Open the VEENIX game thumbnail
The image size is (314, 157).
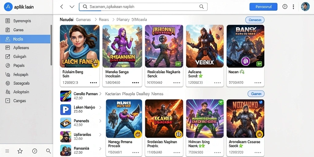(205, 46)
